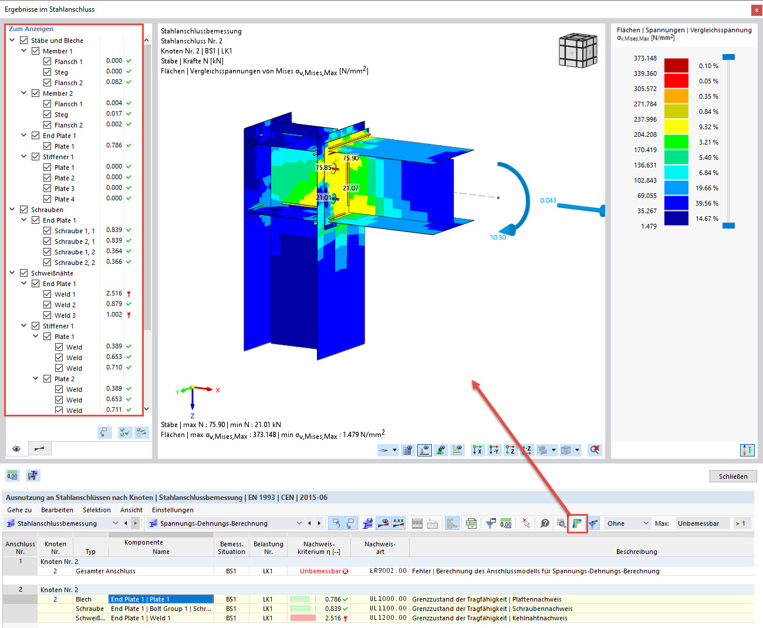Toggle the Schrauben checkbox
Screen dimensions: 763x628
[x=24, y=210]
